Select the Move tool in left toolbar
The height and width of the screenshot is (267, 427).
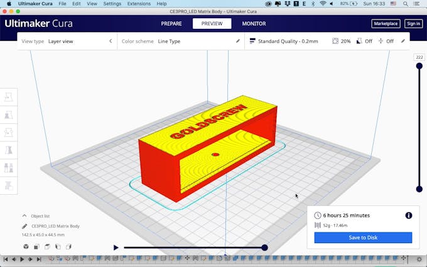pyautogui.click(x=9, y=97)
